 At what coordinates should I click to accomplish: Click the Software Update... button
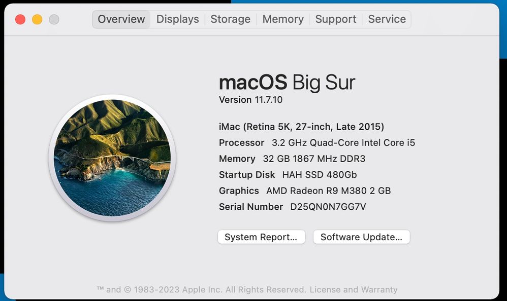(x=361, y=237)
